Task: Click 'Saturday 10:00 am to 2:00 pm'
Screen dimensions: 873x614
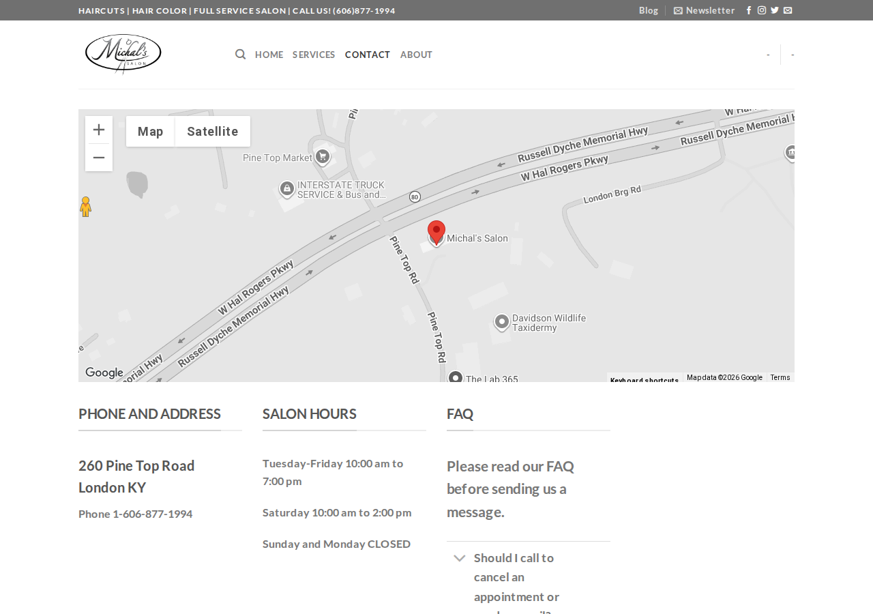Action: 337,512
